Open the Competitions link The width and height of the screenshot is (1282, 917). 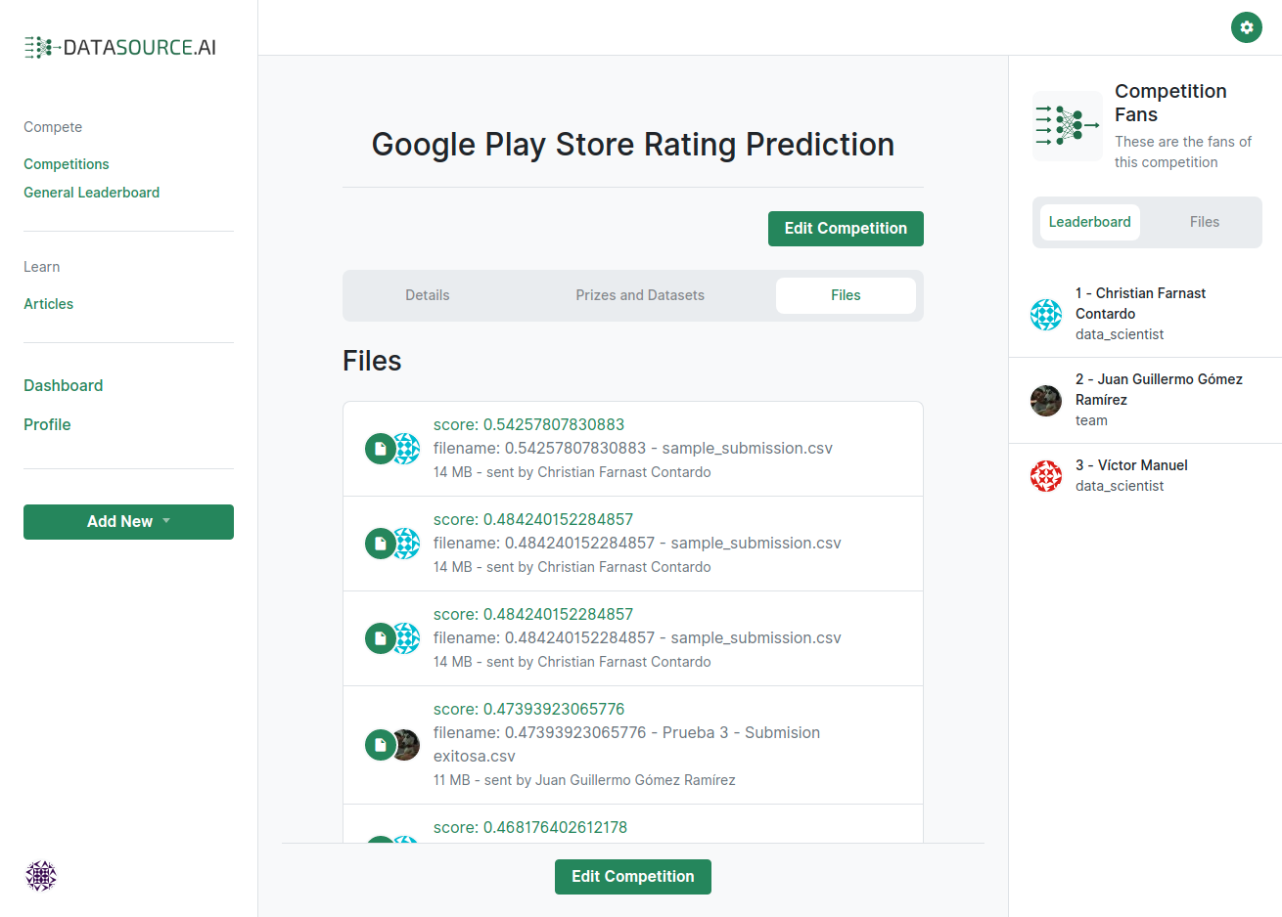pyautogui.click(x=67, y=164)
